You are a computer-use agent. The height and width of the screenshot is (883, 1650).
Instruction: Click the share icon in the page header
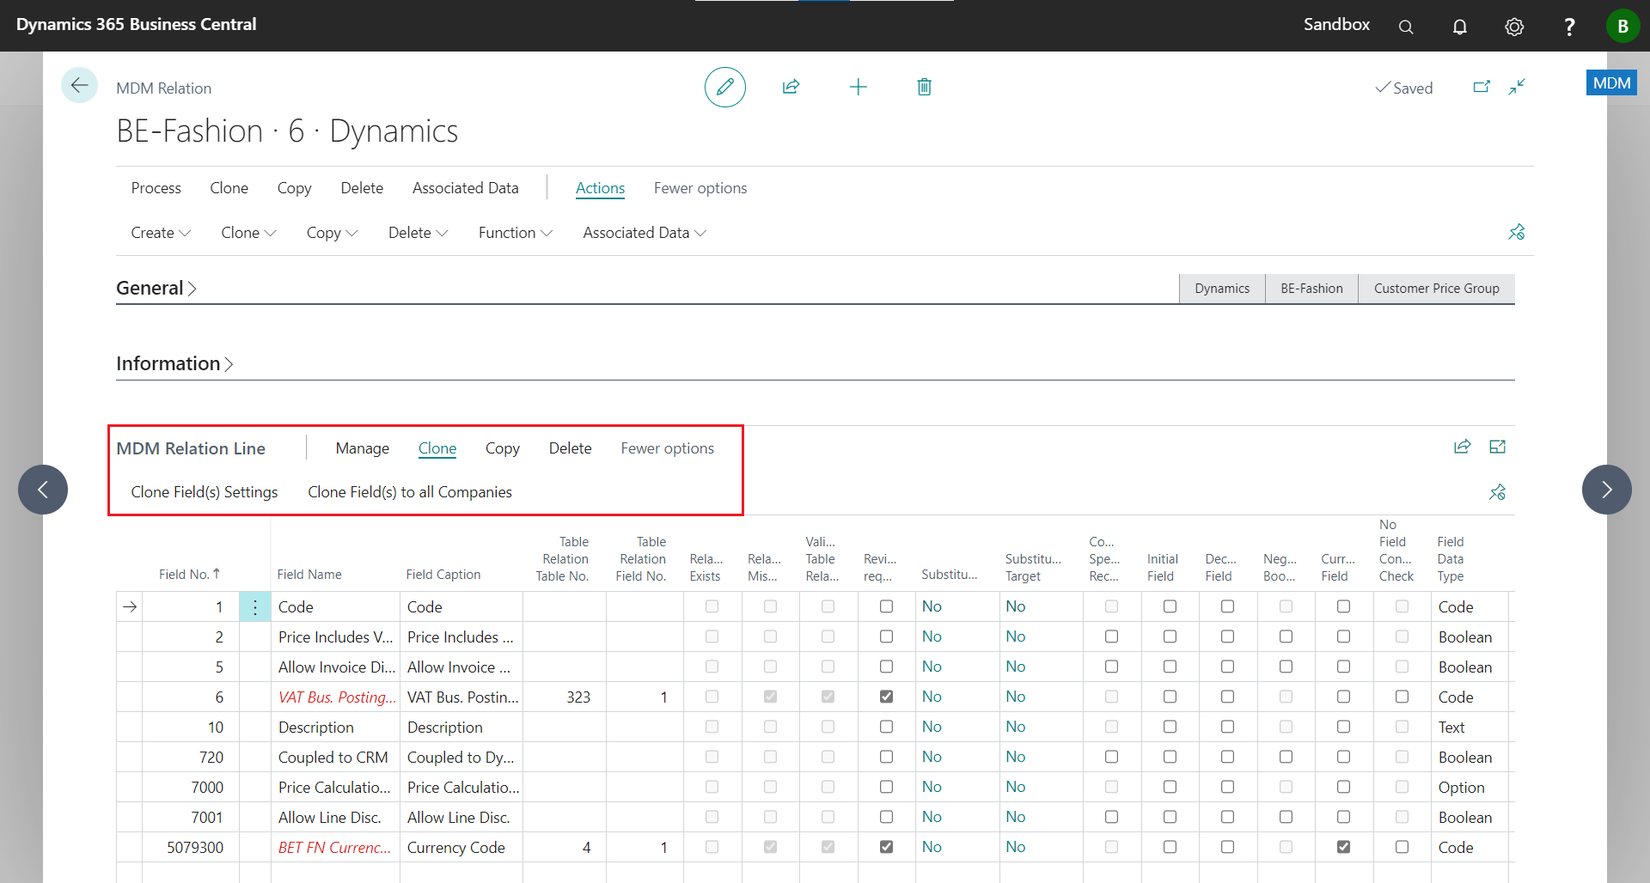pos(791,87)
